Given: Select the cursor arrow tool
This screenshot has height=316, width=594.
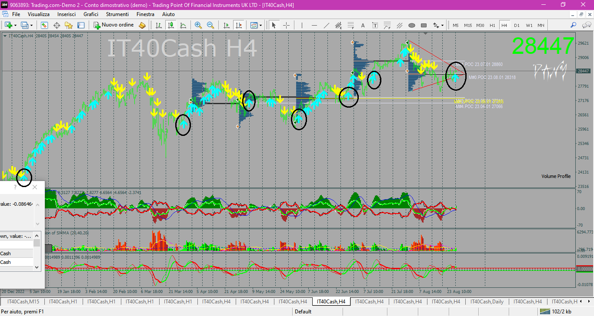Looking at the screenshot, I should [274, 25].
